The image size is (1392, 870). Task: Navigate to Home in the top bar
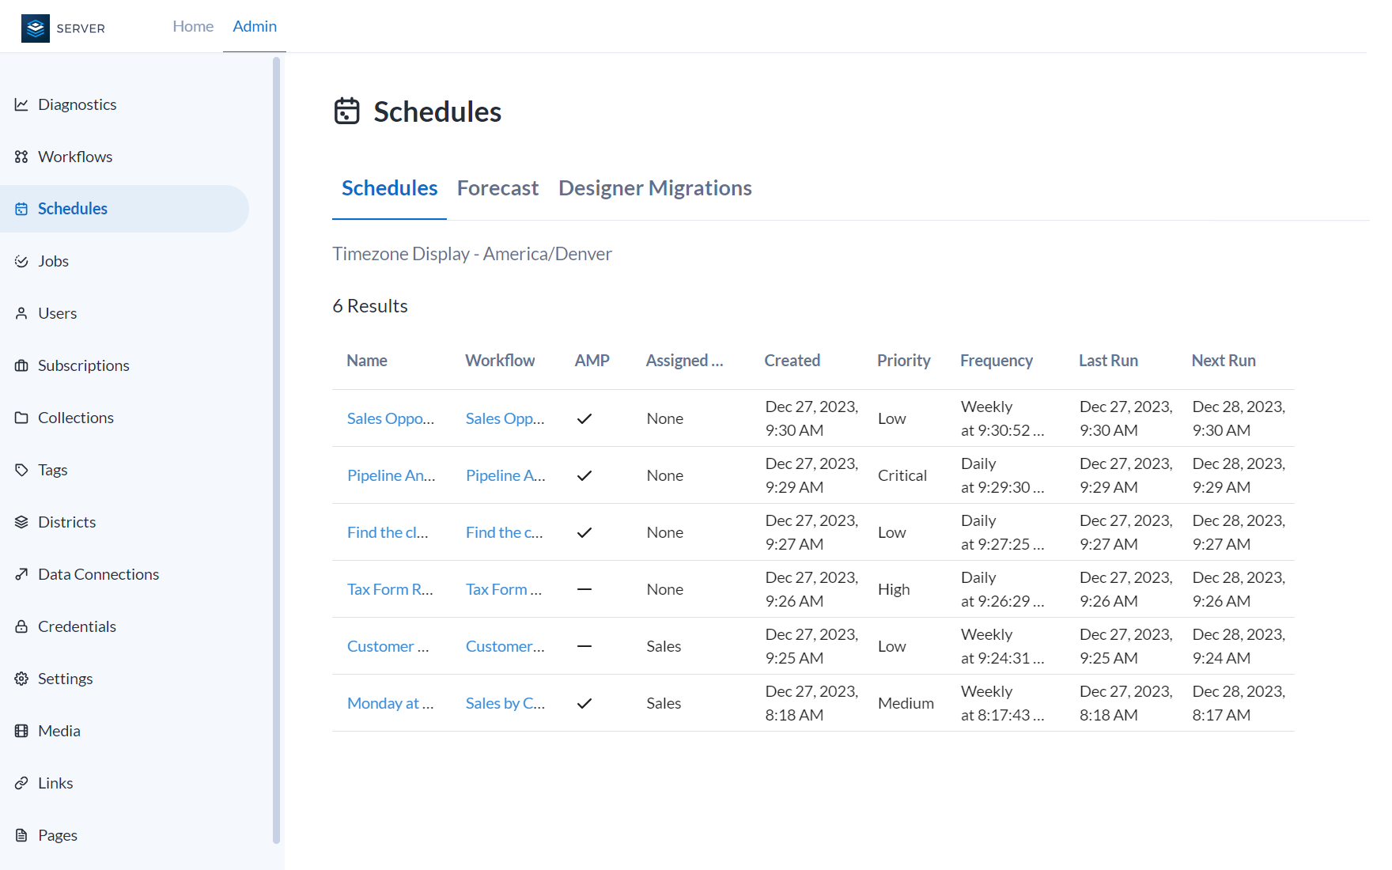click(192, 25)
